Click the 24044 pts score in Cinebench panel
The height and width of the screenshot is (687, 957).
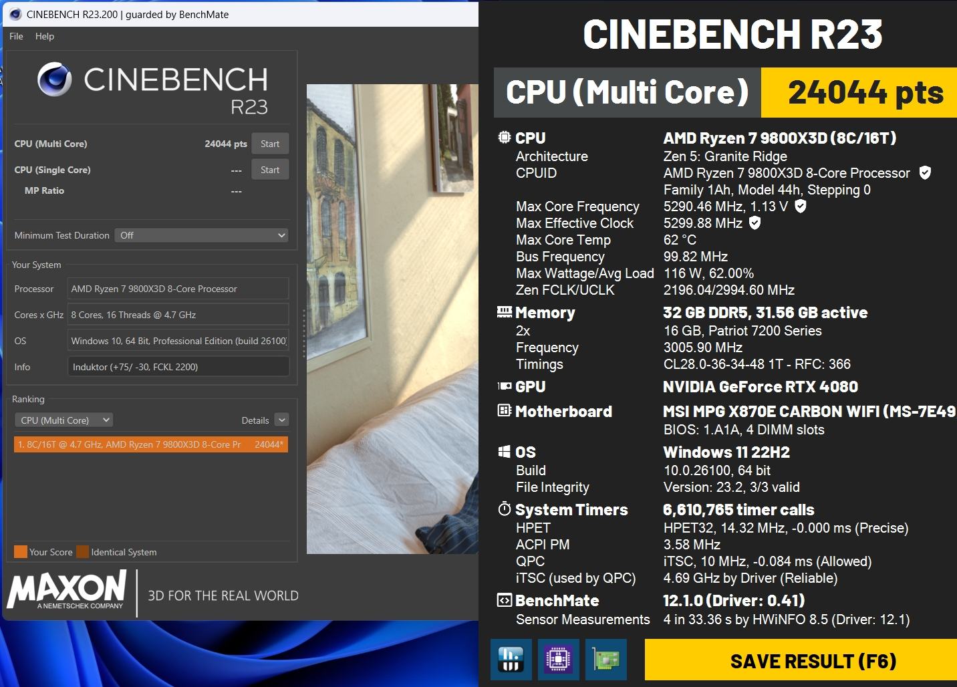226,144
